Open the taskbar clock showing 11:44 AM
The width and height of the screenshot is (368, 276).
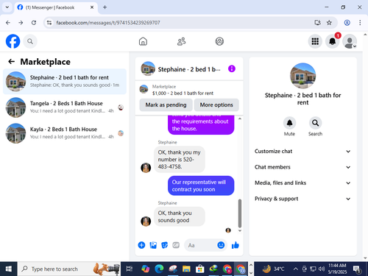[337, 269]
